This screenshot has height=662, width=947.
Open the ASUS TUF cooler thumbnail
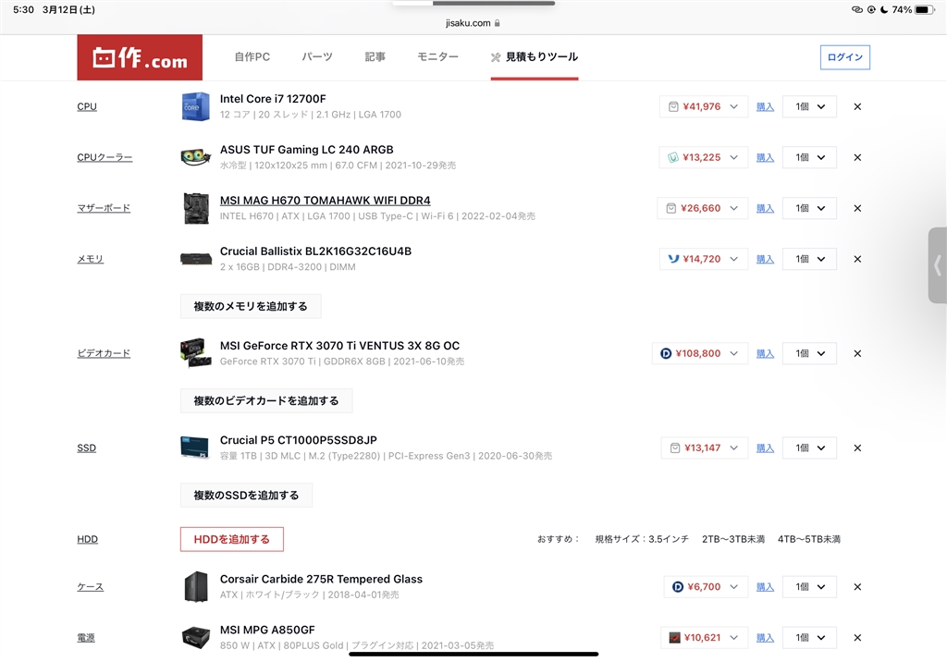[196, 157]
